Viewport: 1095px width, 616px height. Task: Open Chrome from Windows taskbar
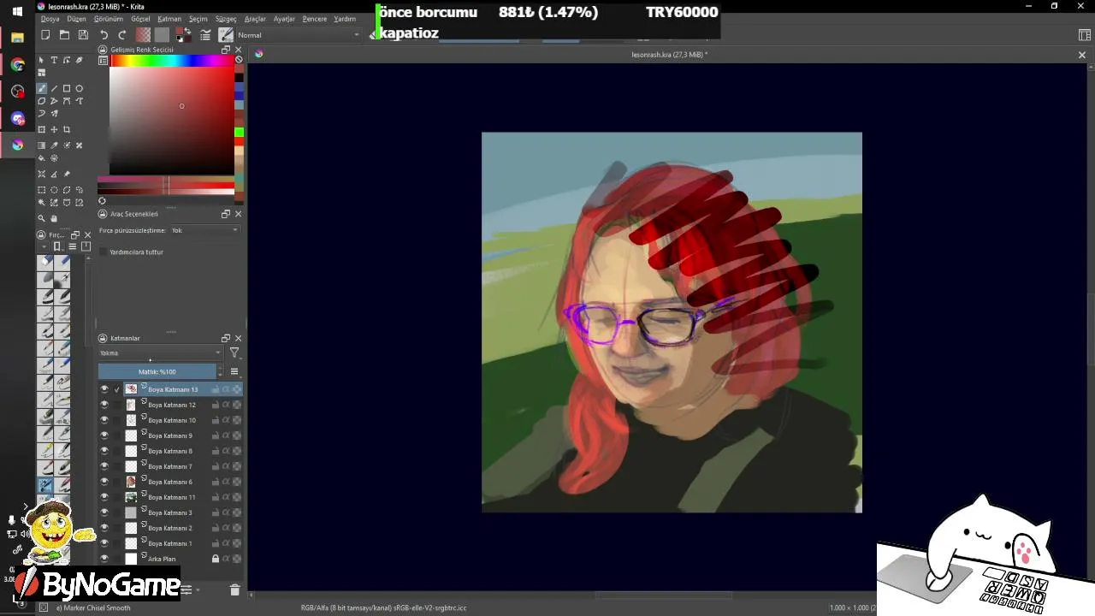(17, 65)
